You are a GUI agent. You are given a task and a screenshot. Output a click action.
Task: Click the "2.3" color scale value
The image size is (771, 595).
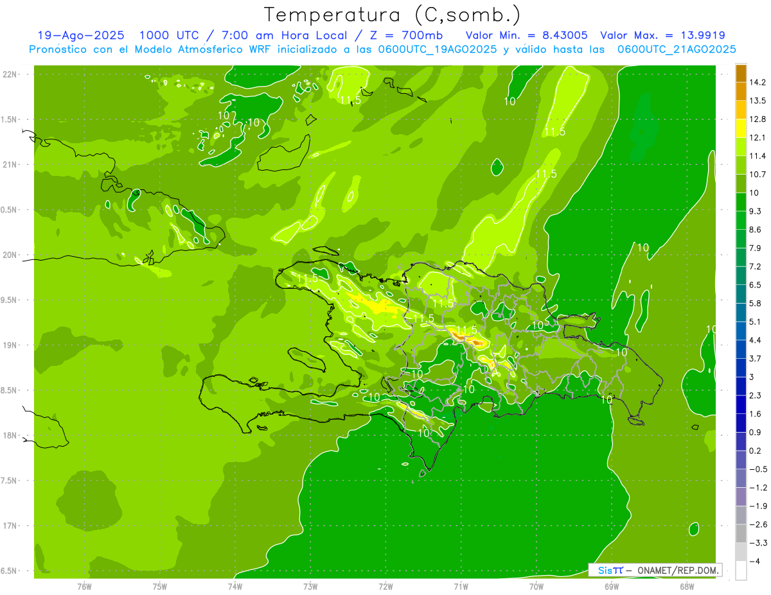coord(755,395)
